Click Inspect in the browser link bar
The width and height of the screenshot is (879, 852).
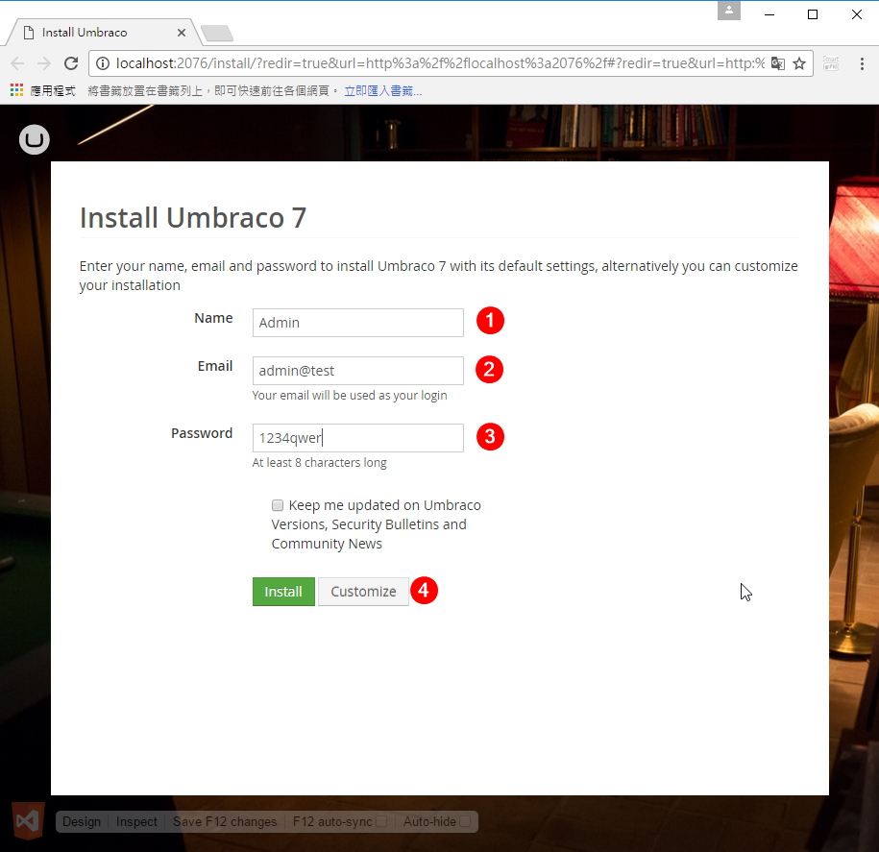(x=136, y=821)
